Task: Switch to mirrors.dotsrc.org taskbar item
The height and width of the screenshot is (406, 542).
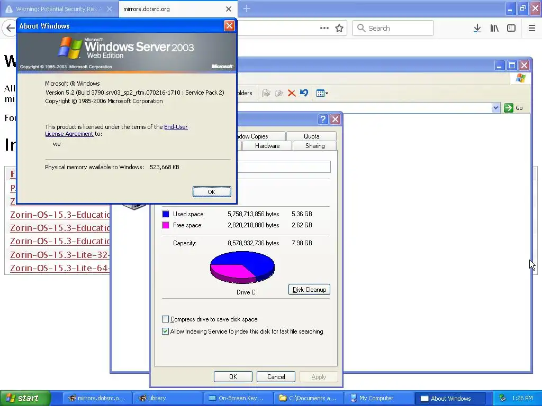Action: click(97, 398)
